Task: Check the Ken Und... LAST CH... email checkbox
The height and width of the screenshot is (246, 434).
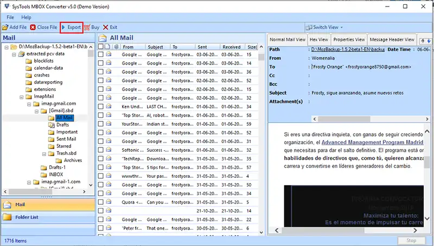Action: [x=101, y=106]
